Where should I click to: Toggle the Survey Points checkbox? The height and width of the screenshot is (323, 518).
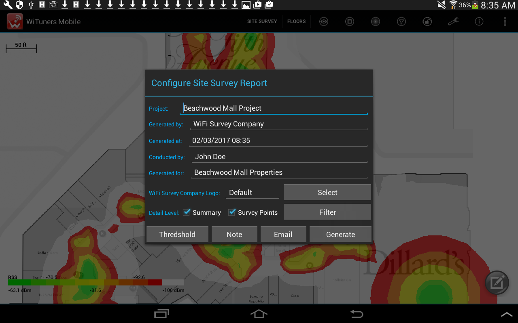coord(232,212)
